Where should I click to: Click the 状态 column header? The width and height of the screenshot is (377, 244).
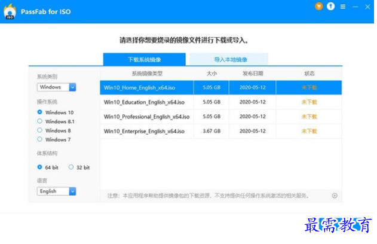tap(309, 74)
